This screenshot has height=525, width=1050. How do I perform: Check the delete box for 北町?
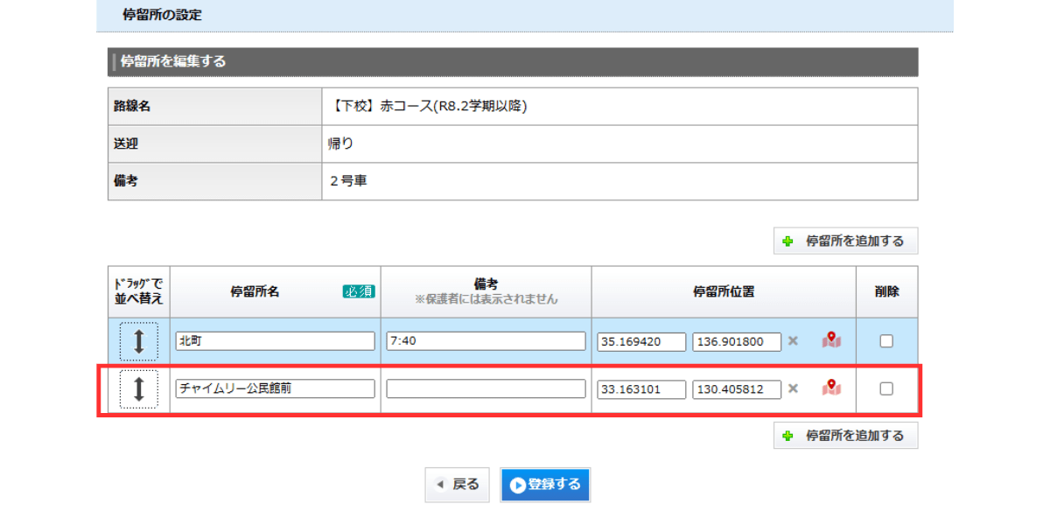tap(886, 341)
